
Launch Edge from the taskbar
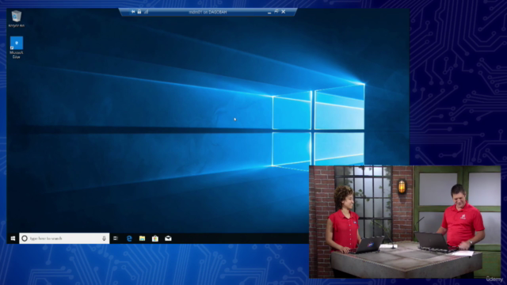click(x=129, y=238)
